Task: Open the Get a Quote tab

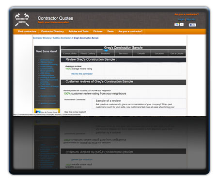Action: [177, 54]
